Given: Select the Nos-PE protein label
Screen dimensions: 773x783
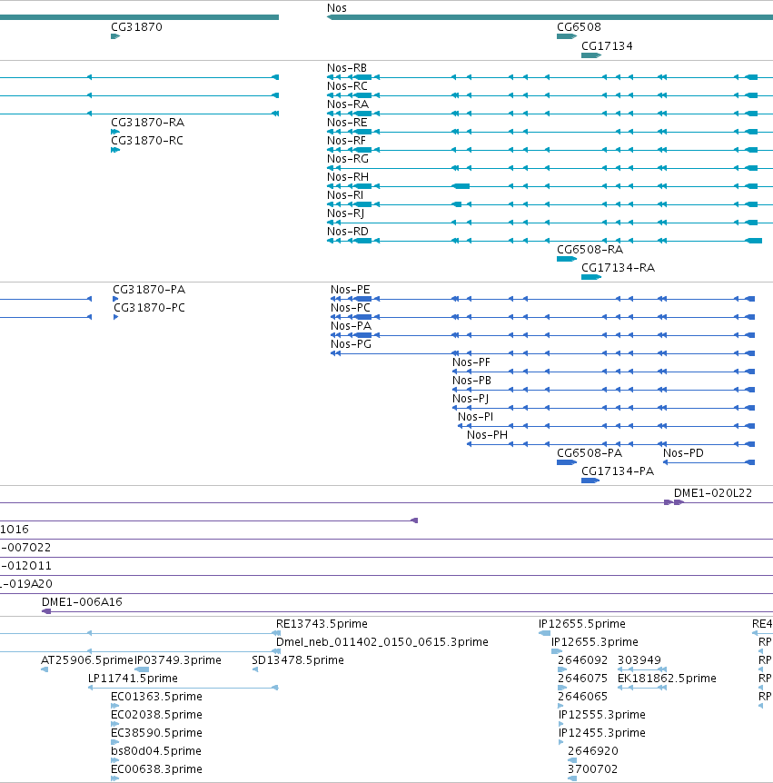Looking at the screenshot, I should (x=350, y=290).
